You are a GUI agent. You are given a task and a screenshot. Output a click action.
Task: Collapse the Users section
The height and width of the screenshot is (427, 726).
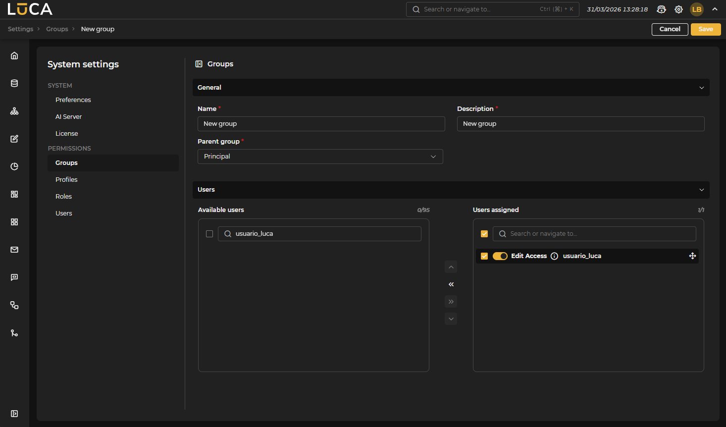coord(701,190)
